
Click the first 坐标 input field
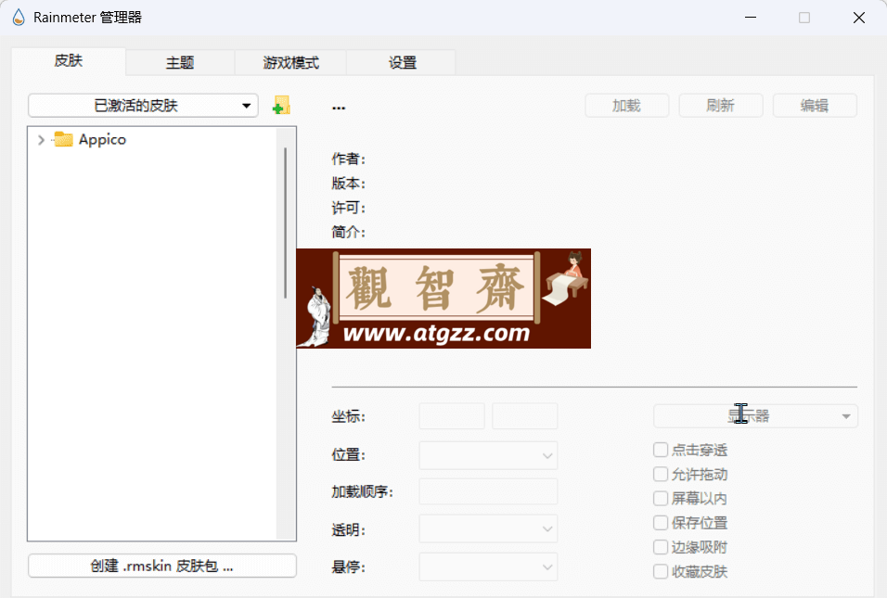tap(452, 416)
